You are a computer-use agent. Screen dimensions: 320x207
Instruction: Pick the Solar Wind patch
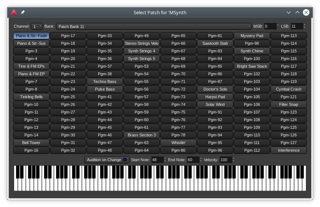(x=215, y=104)
